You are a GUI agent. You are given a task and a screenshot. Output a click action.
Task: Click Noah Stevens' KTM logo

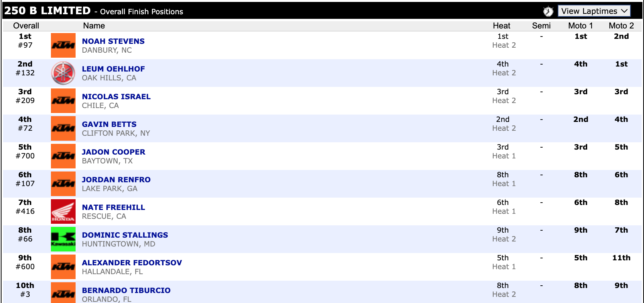(63, 45)
